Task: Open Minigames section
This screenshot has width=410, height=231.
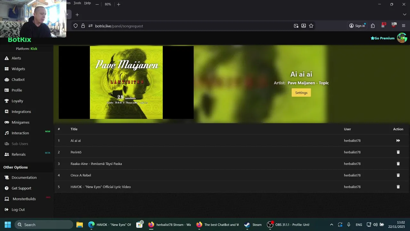Action: 20,122
